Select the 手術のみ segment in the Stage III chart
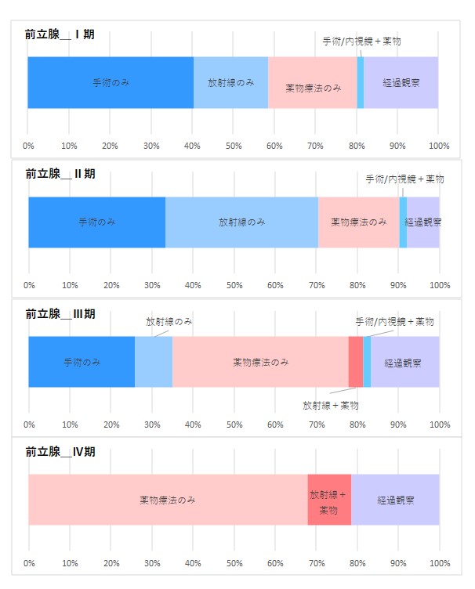Viewport: 475px width, 589px height. (x=82, y=362)
